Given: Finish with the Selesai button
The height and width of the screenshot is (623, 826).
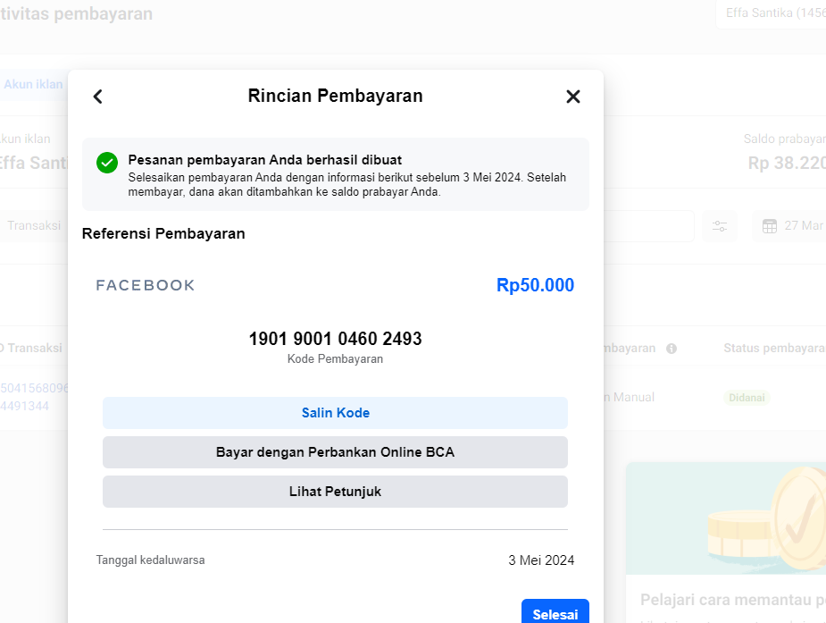Looking at the screenshot, I should pos(555,612).
